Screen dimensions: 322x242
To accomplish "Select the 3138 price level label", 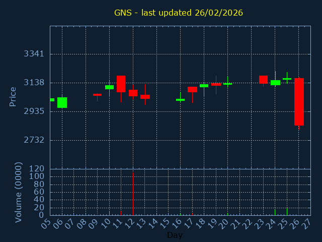I will tap(35, 83).
